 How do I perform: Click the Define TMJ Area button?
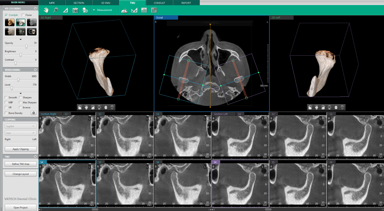(21, 164)
